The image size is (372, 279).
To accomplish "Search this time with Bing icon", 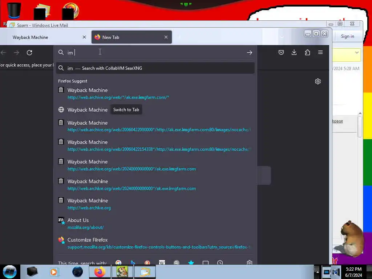I will click(x=133, y=262).
